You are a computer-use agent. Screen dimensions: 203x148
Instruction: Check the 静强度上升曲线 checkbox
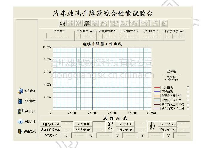(x=188, y=96)
